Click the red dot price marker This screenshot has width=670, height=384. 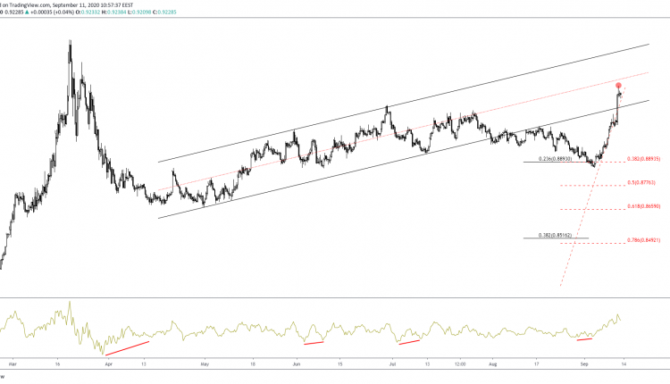pos(618,86)
